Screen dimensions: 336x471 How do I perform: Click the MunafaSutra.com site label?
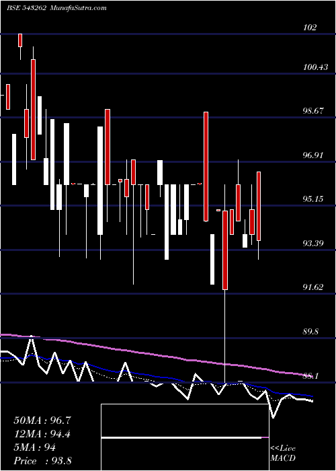pyautogui.click(x=79, y=8)
